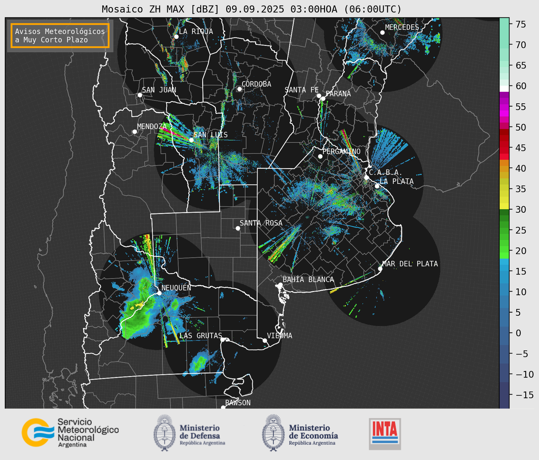Click the SANTA ROSA city marker dot
Image resolution: width=539 pixels, height=460 pixels.
[x=238, y=228]
